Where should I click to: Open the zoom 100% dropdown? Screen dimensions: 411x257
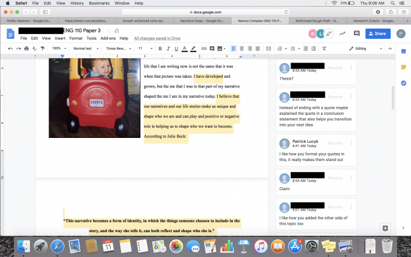click(59, 49)
